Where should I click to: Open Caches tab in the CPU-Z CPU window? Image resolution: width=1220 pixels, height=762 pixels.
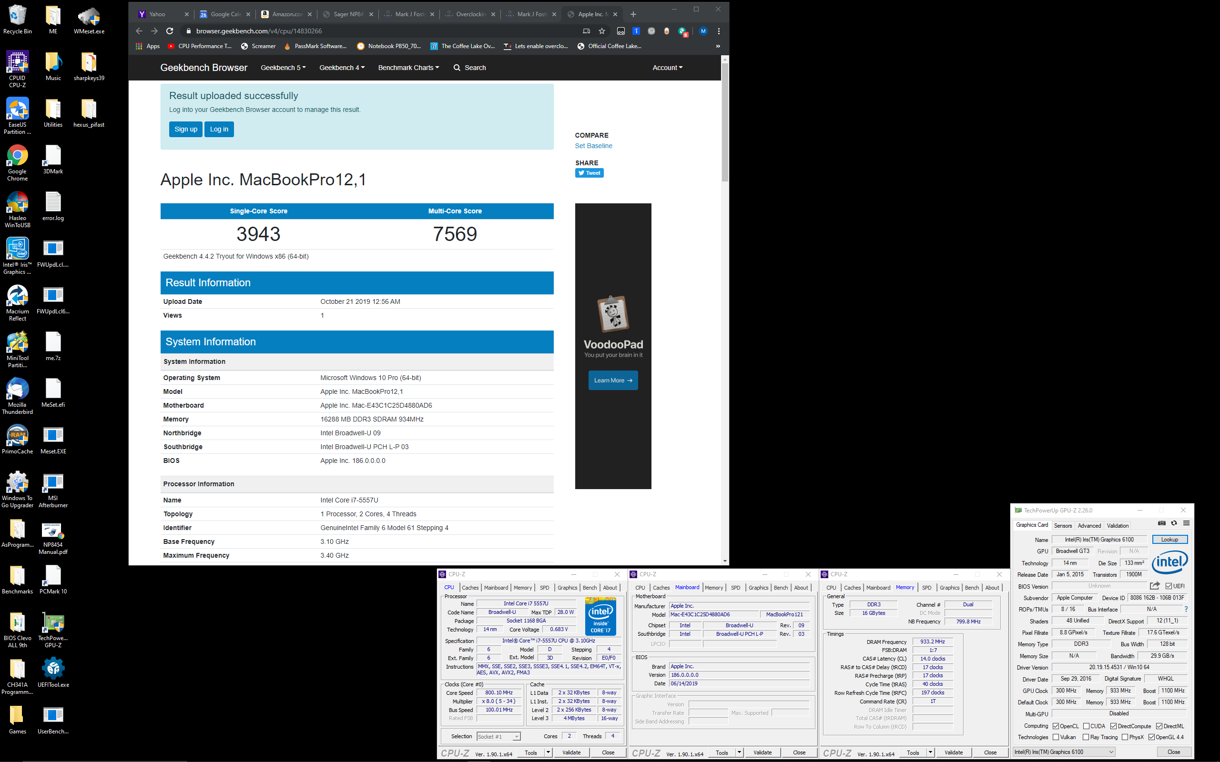tap(470, 588)
